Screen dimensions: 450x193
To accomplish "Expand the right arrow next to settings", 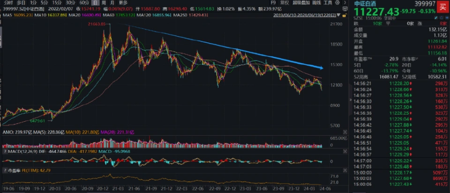I will tap(345, 2).
